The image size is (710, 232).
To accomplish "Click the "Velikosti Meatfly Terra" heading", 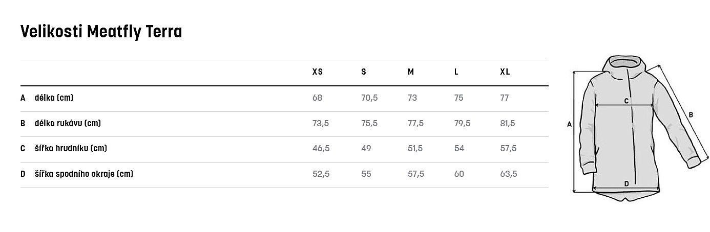I will [x=101, y=32].
